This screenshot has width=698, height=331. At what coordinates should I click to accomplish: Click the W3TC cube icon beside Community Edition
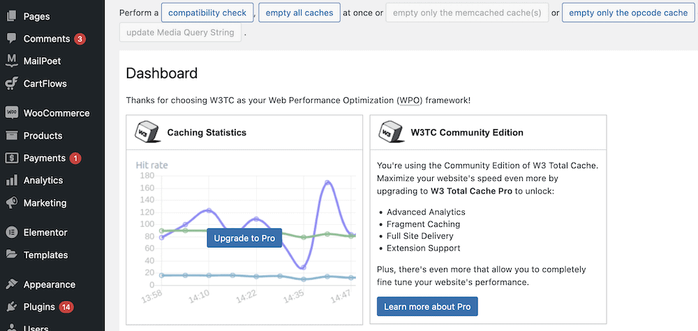coord(391,132)
